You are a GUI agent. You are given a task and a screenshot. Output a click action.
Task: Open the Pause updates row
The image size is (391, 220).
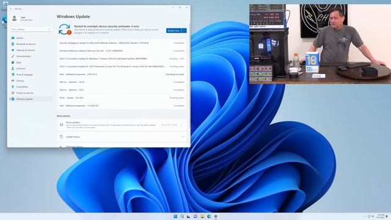pyautogui.click(x=122, y=125)
